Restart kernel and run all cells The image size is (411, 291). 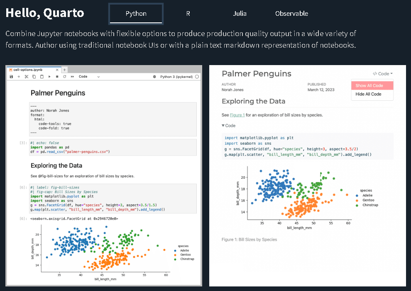point(71,76)
